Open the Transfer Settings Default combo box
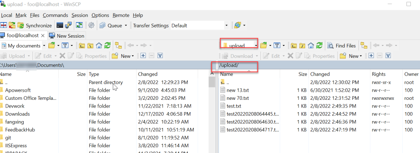The width and height of the screenshot is (420, 153). (x=200, y=26)
